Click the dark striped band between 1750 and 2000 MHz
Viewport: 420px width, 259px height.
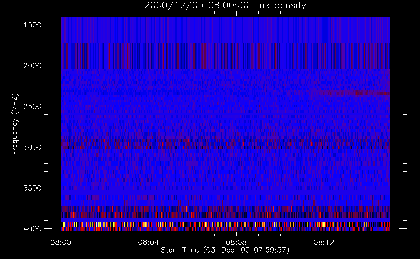225,56
